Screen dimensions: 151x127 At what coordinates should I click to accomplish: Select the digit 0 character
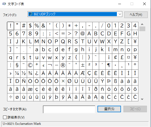(x=109, y=26)
